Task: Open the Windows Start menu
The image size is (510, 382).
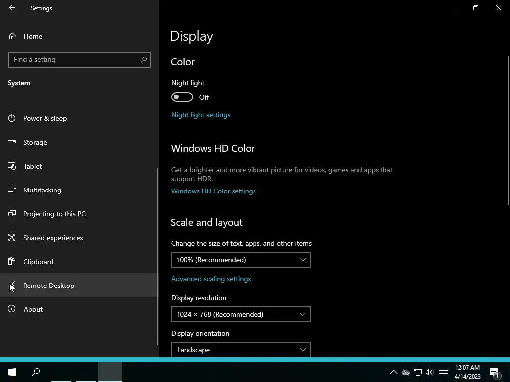Action: pyautogui.click(x=12, y=372)
